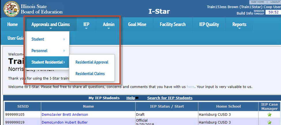Viewport: 281px width, 125px height.
Task: Open the Goal Mine page
Action: [137, 25]
